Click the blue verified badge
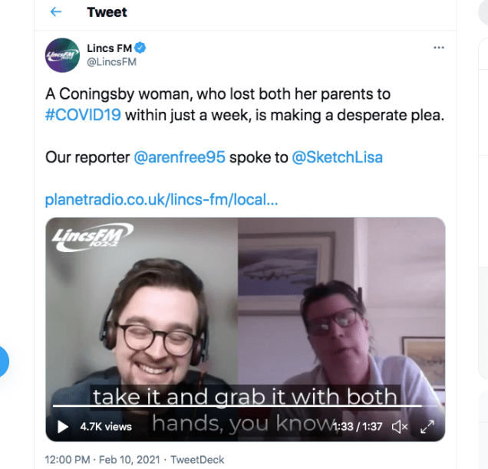Viewport: 488px width, 469px height. click(x=140, y=48)
